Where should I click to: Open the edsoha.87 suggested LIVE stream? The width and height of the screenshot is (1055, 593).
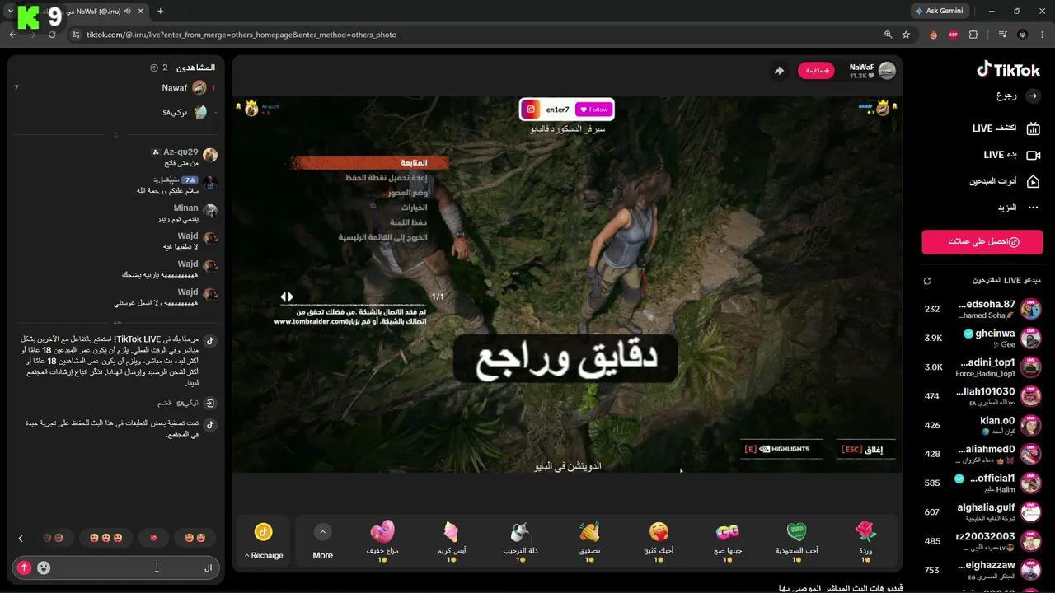tap(982, 309)
